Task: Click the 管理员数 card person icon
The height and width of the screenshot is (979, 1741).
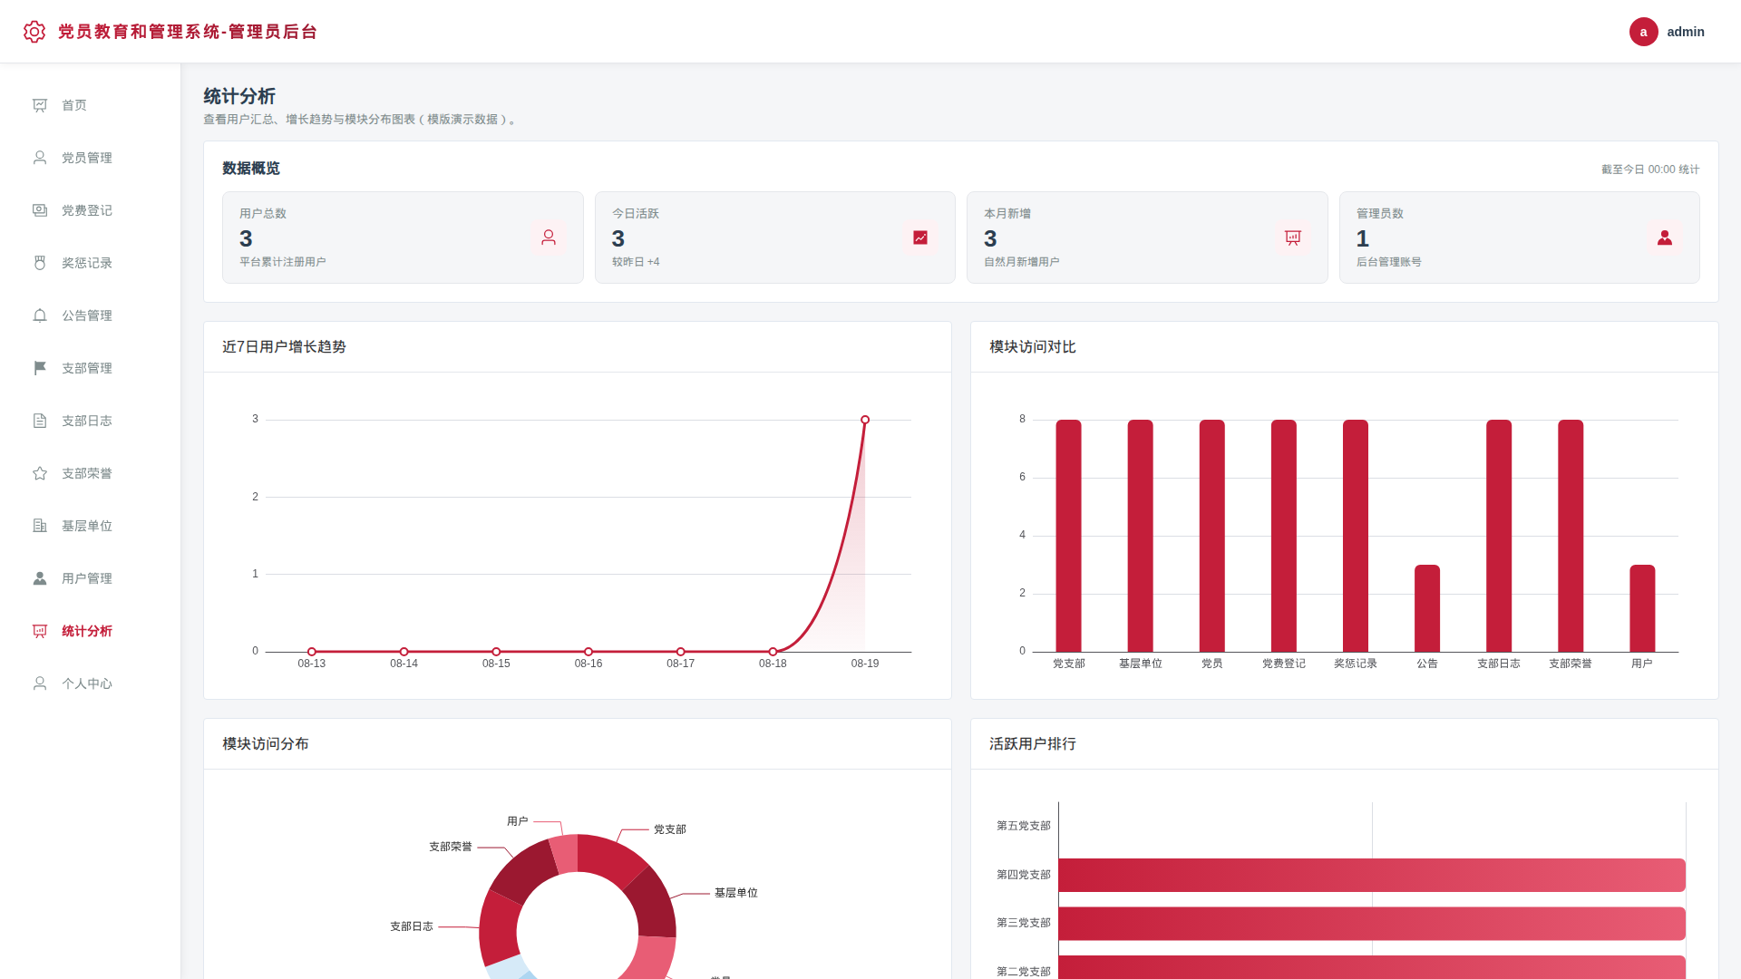Action: [1665, 237]
